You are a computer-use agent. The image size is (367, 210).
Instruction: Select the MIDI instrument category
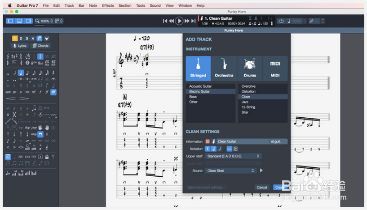coord(275,68)
